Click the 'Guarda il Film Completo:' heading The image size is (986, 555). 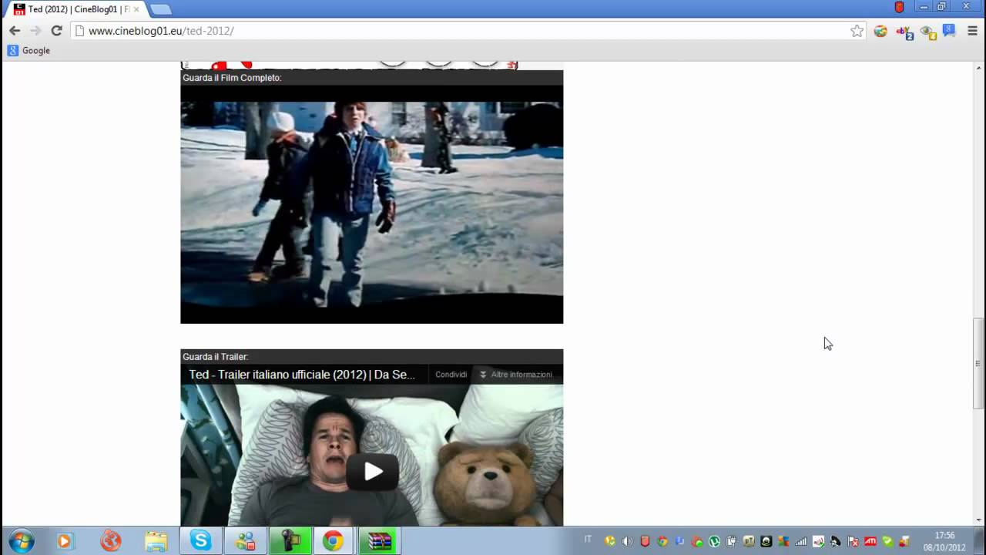(x=232, y=78)
